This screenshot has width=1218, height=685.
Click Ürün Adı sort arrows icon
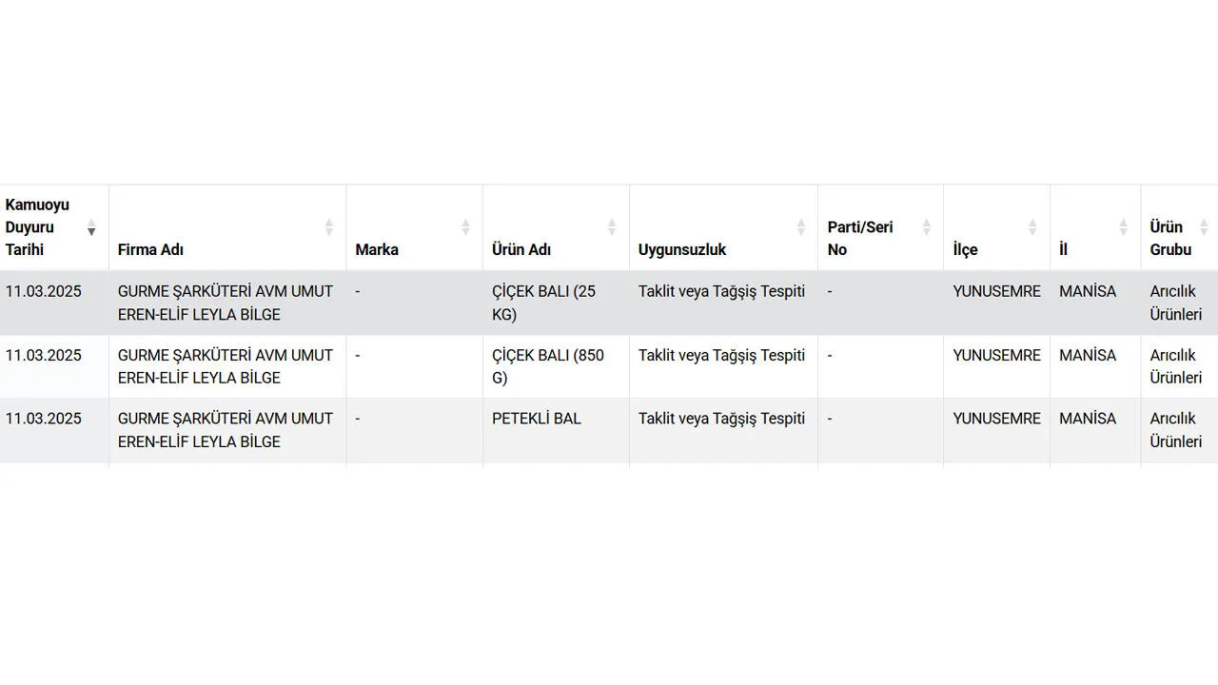[x=612, y=227]
